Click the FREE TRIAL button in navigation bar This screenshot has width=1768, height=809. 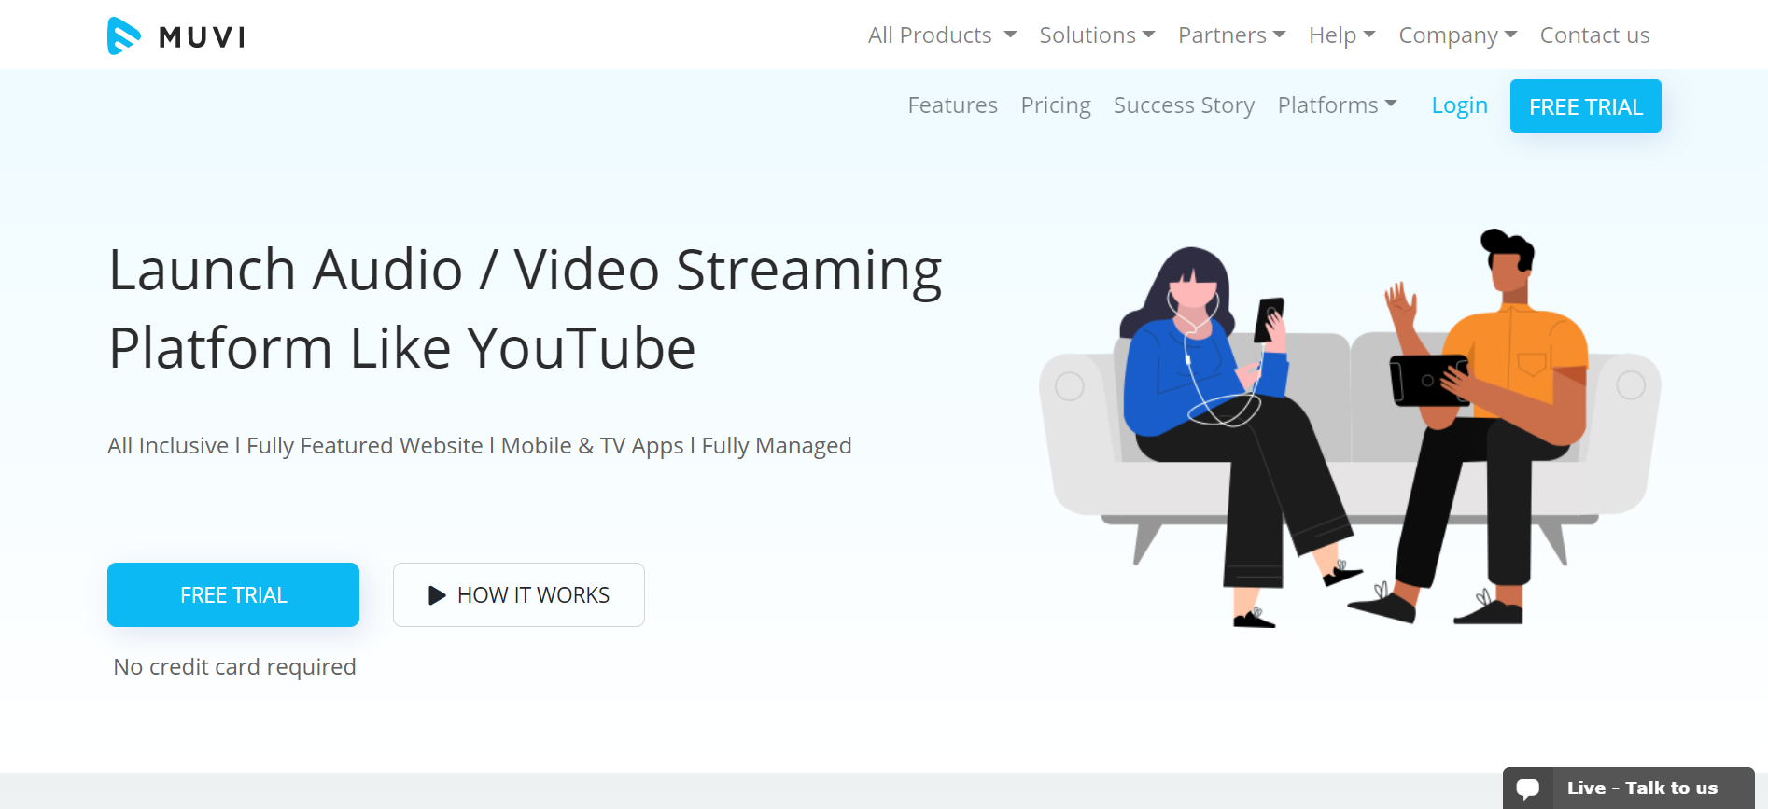[1585, 106]
